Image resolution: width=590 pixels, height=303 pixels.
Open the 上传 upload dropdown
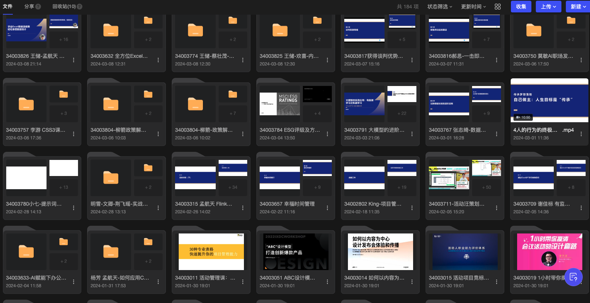tap(549, 7)
